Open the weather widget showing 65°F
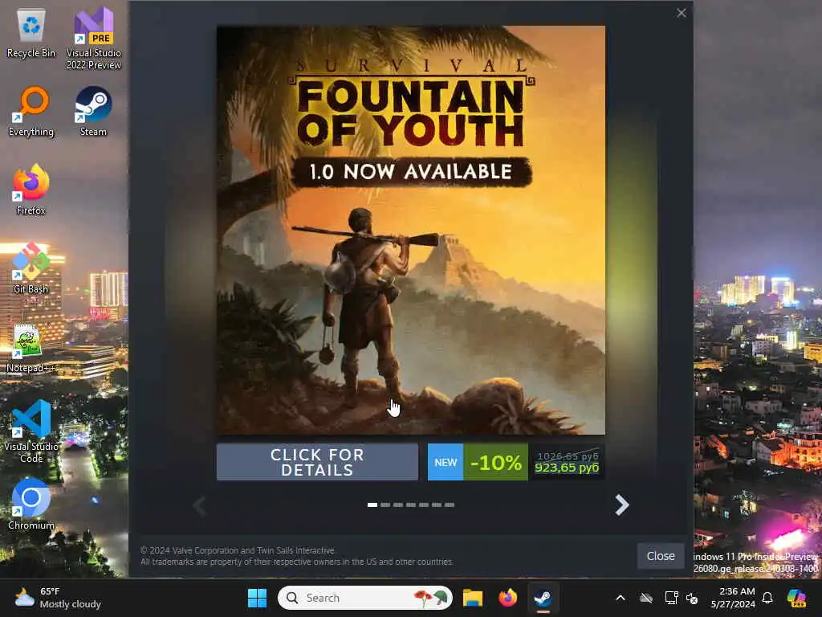The height and width of the screenshot is (617, 822). click(x=58, y=598)
